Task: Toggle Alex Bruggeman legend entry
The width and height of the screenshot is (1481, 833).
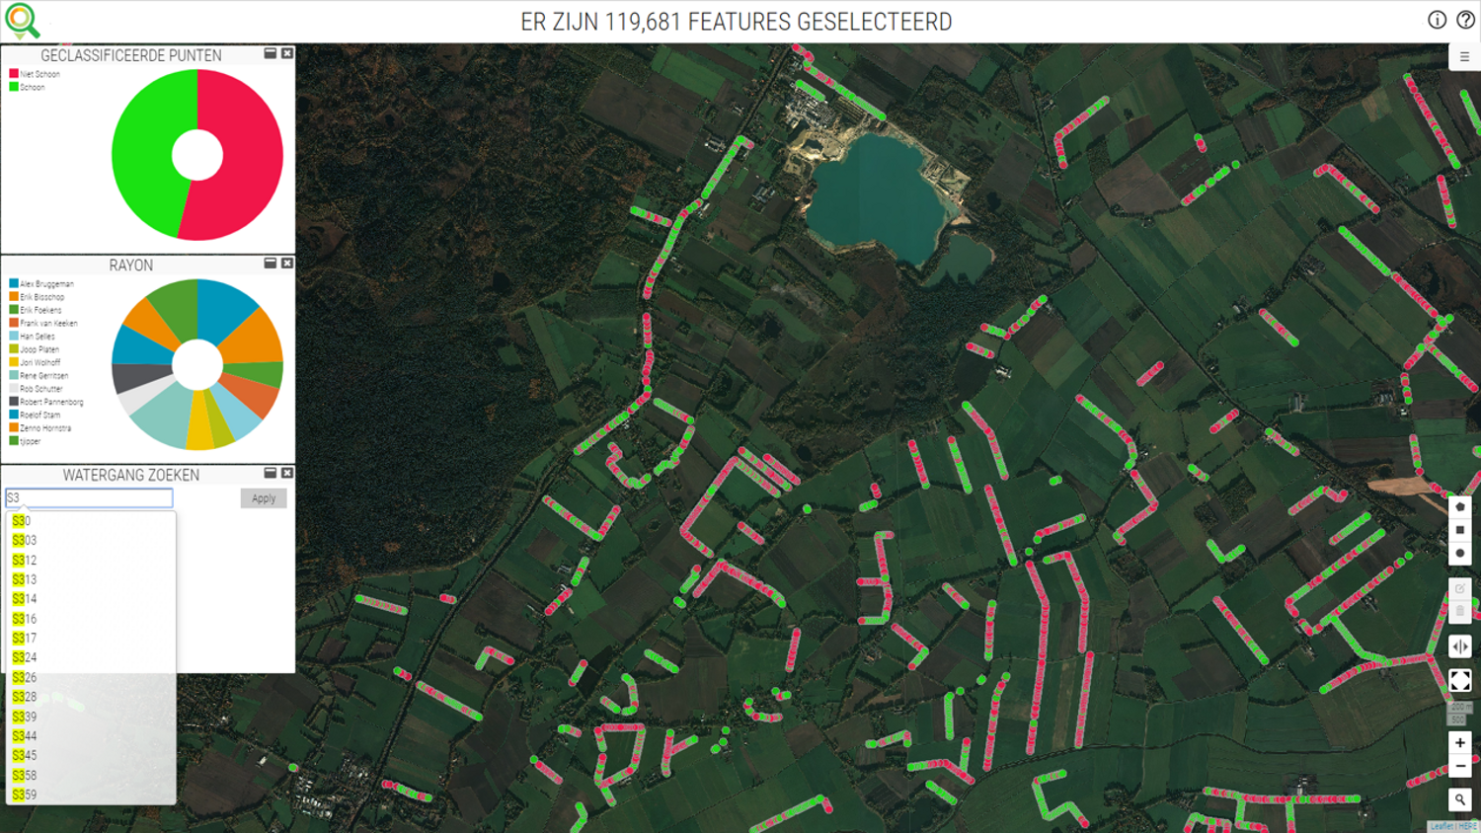Action: [46, 284]
